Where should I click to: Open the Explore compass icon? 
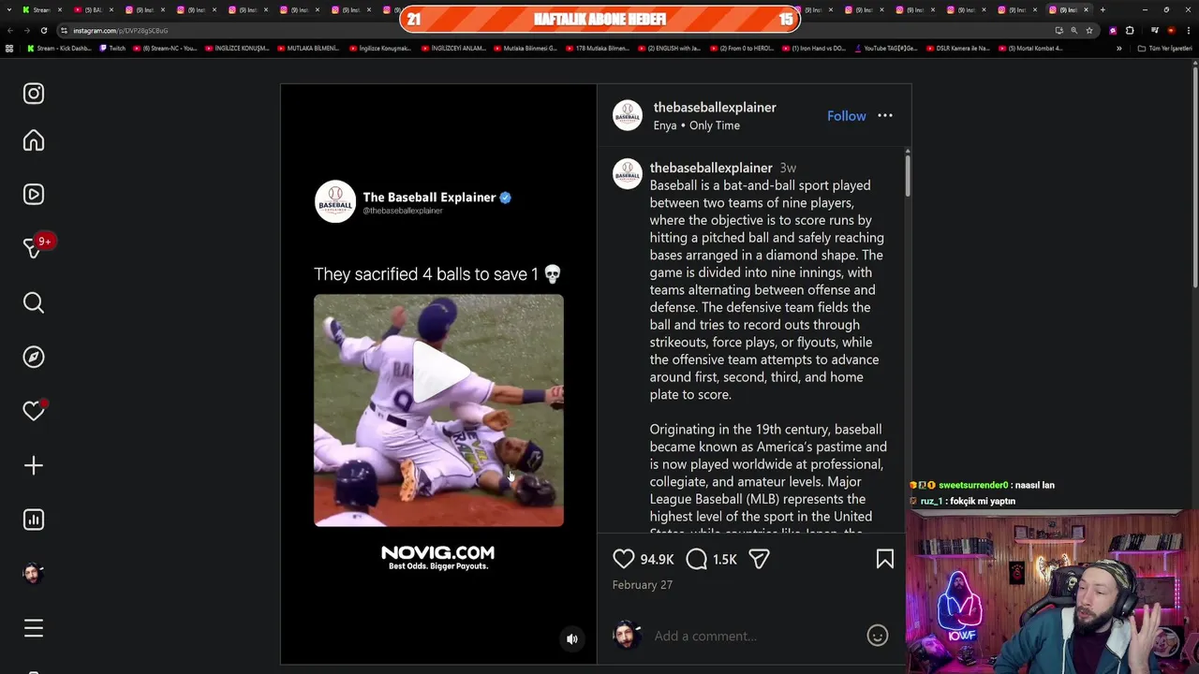[x=34, y=357]
